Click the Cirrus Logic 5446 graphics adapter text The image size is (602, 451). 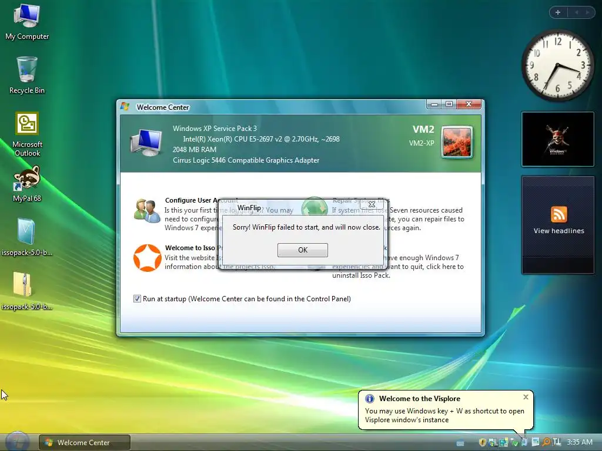246,160
